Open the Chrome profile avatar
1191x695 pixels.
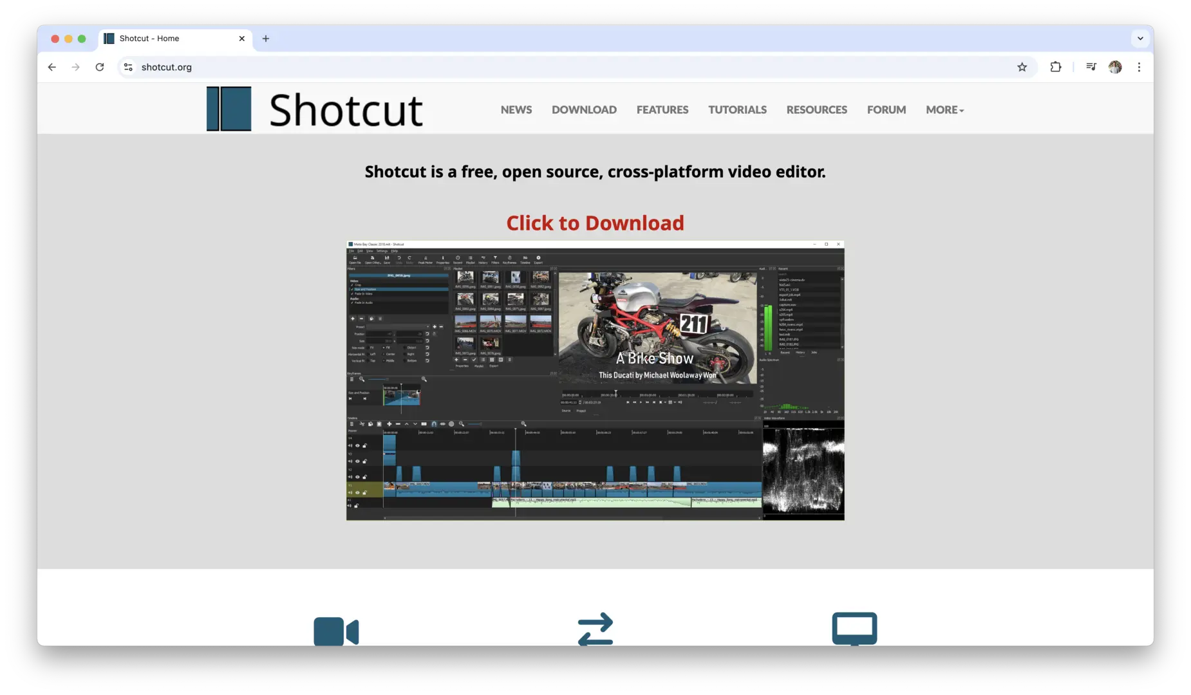(x=1115, y=67)
